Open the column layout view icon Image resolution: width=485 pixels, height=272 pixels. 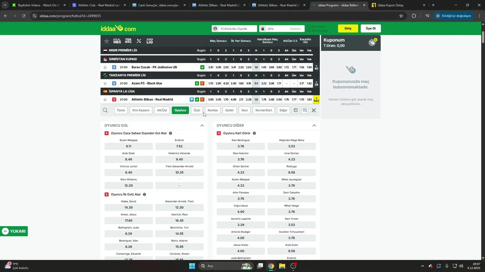296,110
